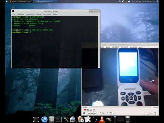Toggle VLC A-B loop button
The width and height of the screenshot is (164, 123).
tap(91, 110)
